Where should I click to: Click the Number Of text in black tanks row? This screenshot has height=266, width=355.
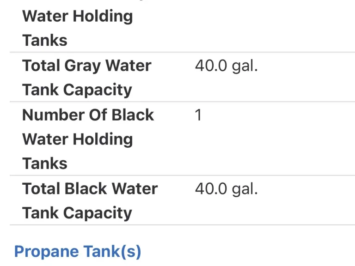pyautogui.click(x=65, y=115)
